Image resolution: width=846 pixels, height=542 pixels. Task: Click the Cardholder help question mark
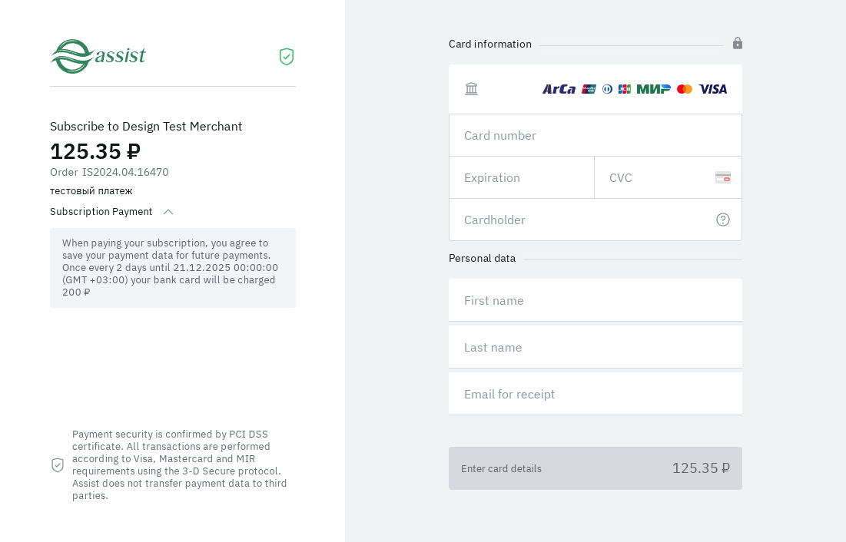722,220
